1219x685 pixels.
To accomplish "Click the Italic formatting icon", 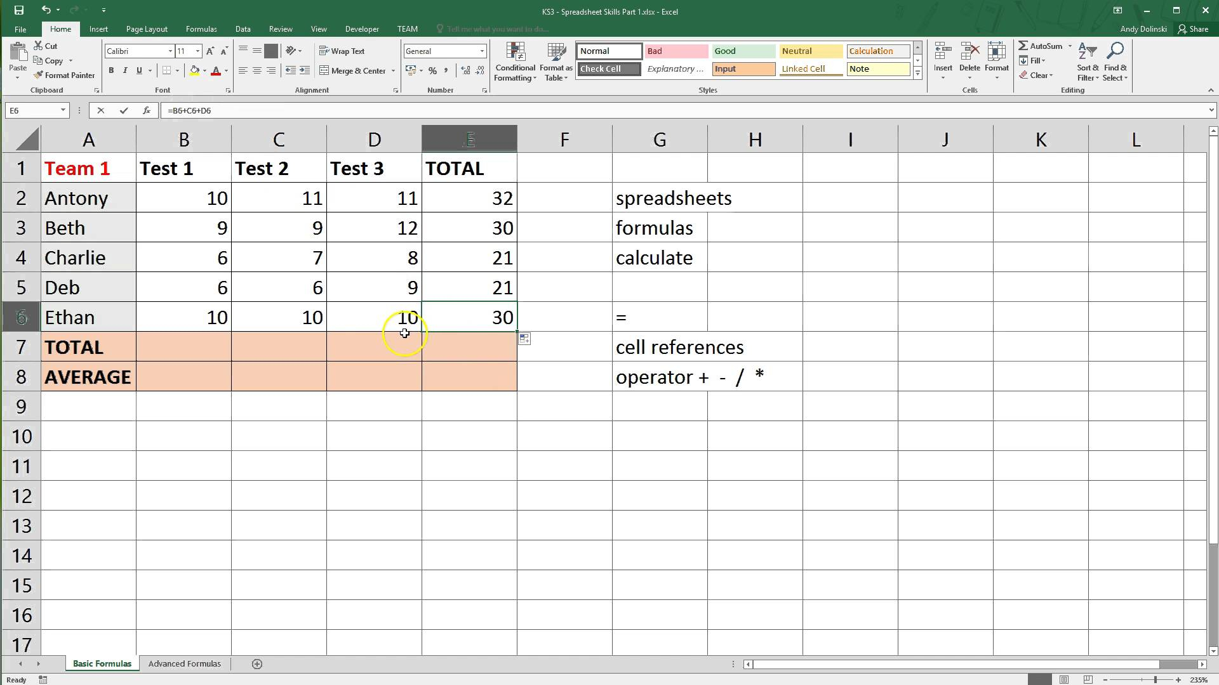I will pos(124,70).
